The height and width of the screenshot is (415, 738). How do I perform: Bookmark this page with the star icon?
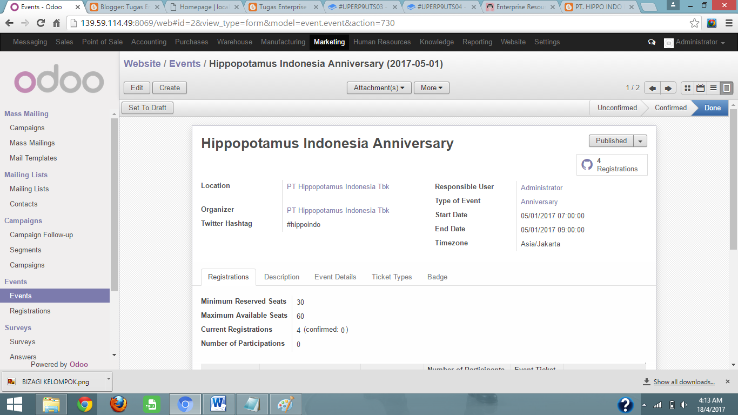click(695, 23)
